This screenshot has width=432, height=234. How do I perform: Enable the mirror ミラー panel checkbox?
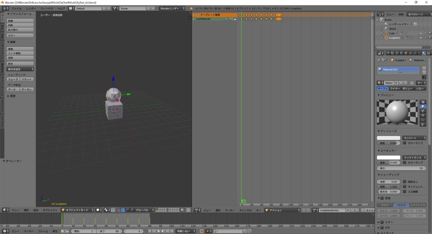[382, 222]
